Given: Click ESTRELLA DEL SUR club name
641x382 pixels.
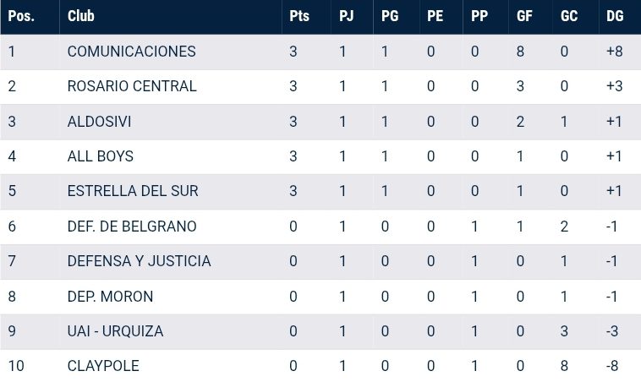Looking at the screenshot, I should [x=133, y=191].
